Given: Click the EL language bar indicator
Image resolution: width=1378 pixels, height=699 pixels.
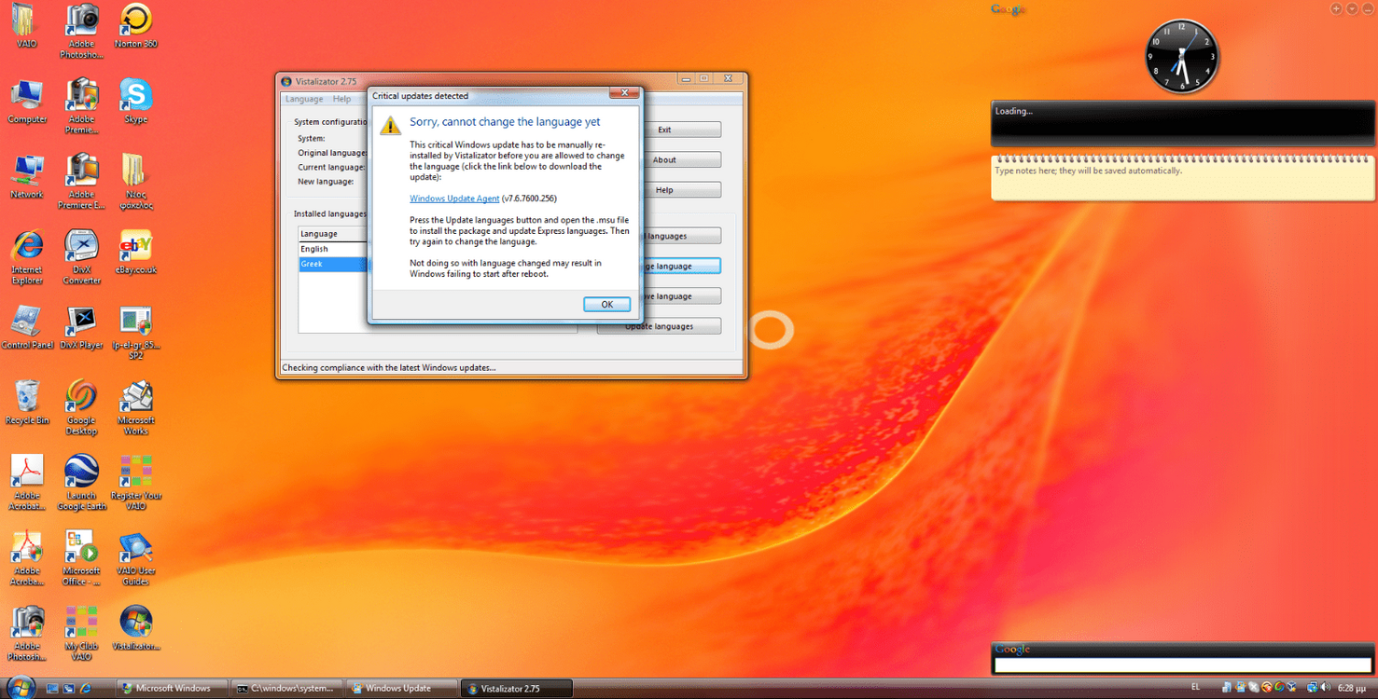Looking at the screenshot, I should coord(1196,688).
